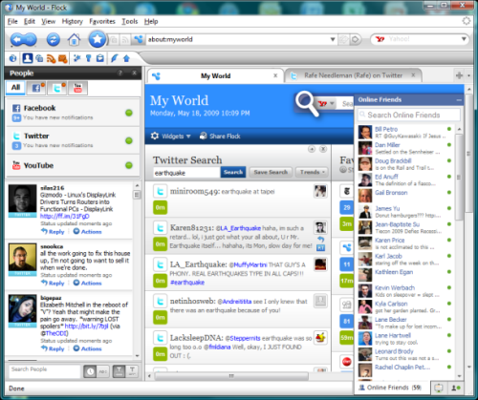Go to the home page
The width and height of the screenshot is (478, 400).
74,39
